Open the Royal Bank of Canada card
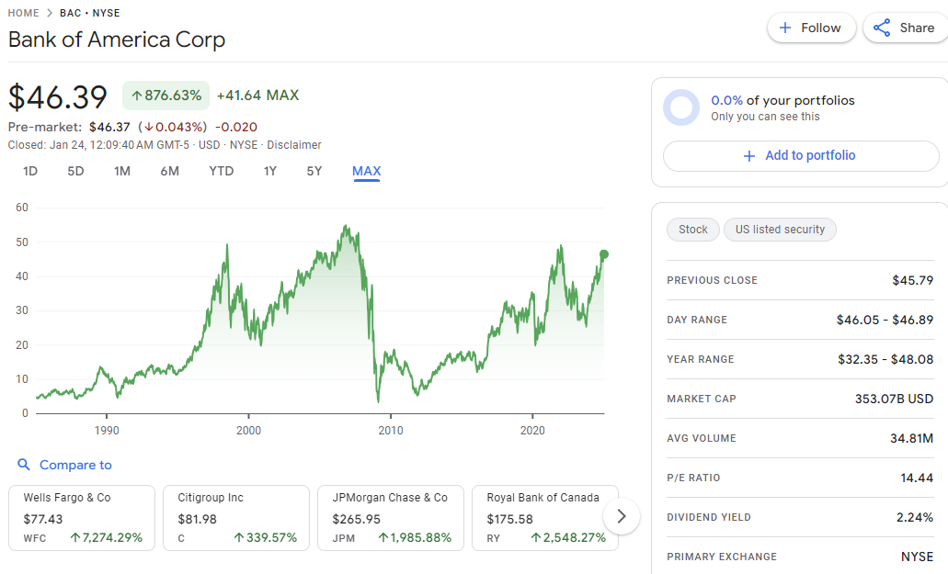 (544, 518)
